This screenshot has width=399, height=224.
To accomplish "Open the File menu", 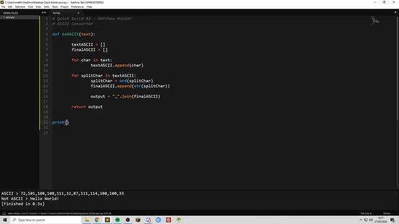I will (x=3, y=7).
